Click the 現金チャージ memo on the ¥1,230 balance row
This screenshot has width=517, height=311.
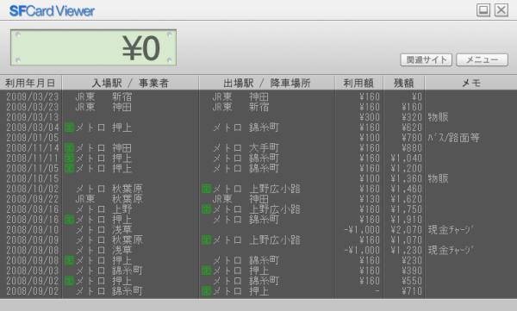click(x=451, y=250)
